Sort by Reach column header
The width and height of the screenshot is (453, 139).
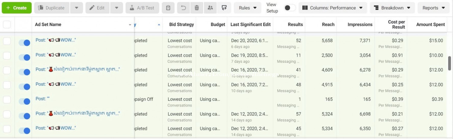coord(328,24)
